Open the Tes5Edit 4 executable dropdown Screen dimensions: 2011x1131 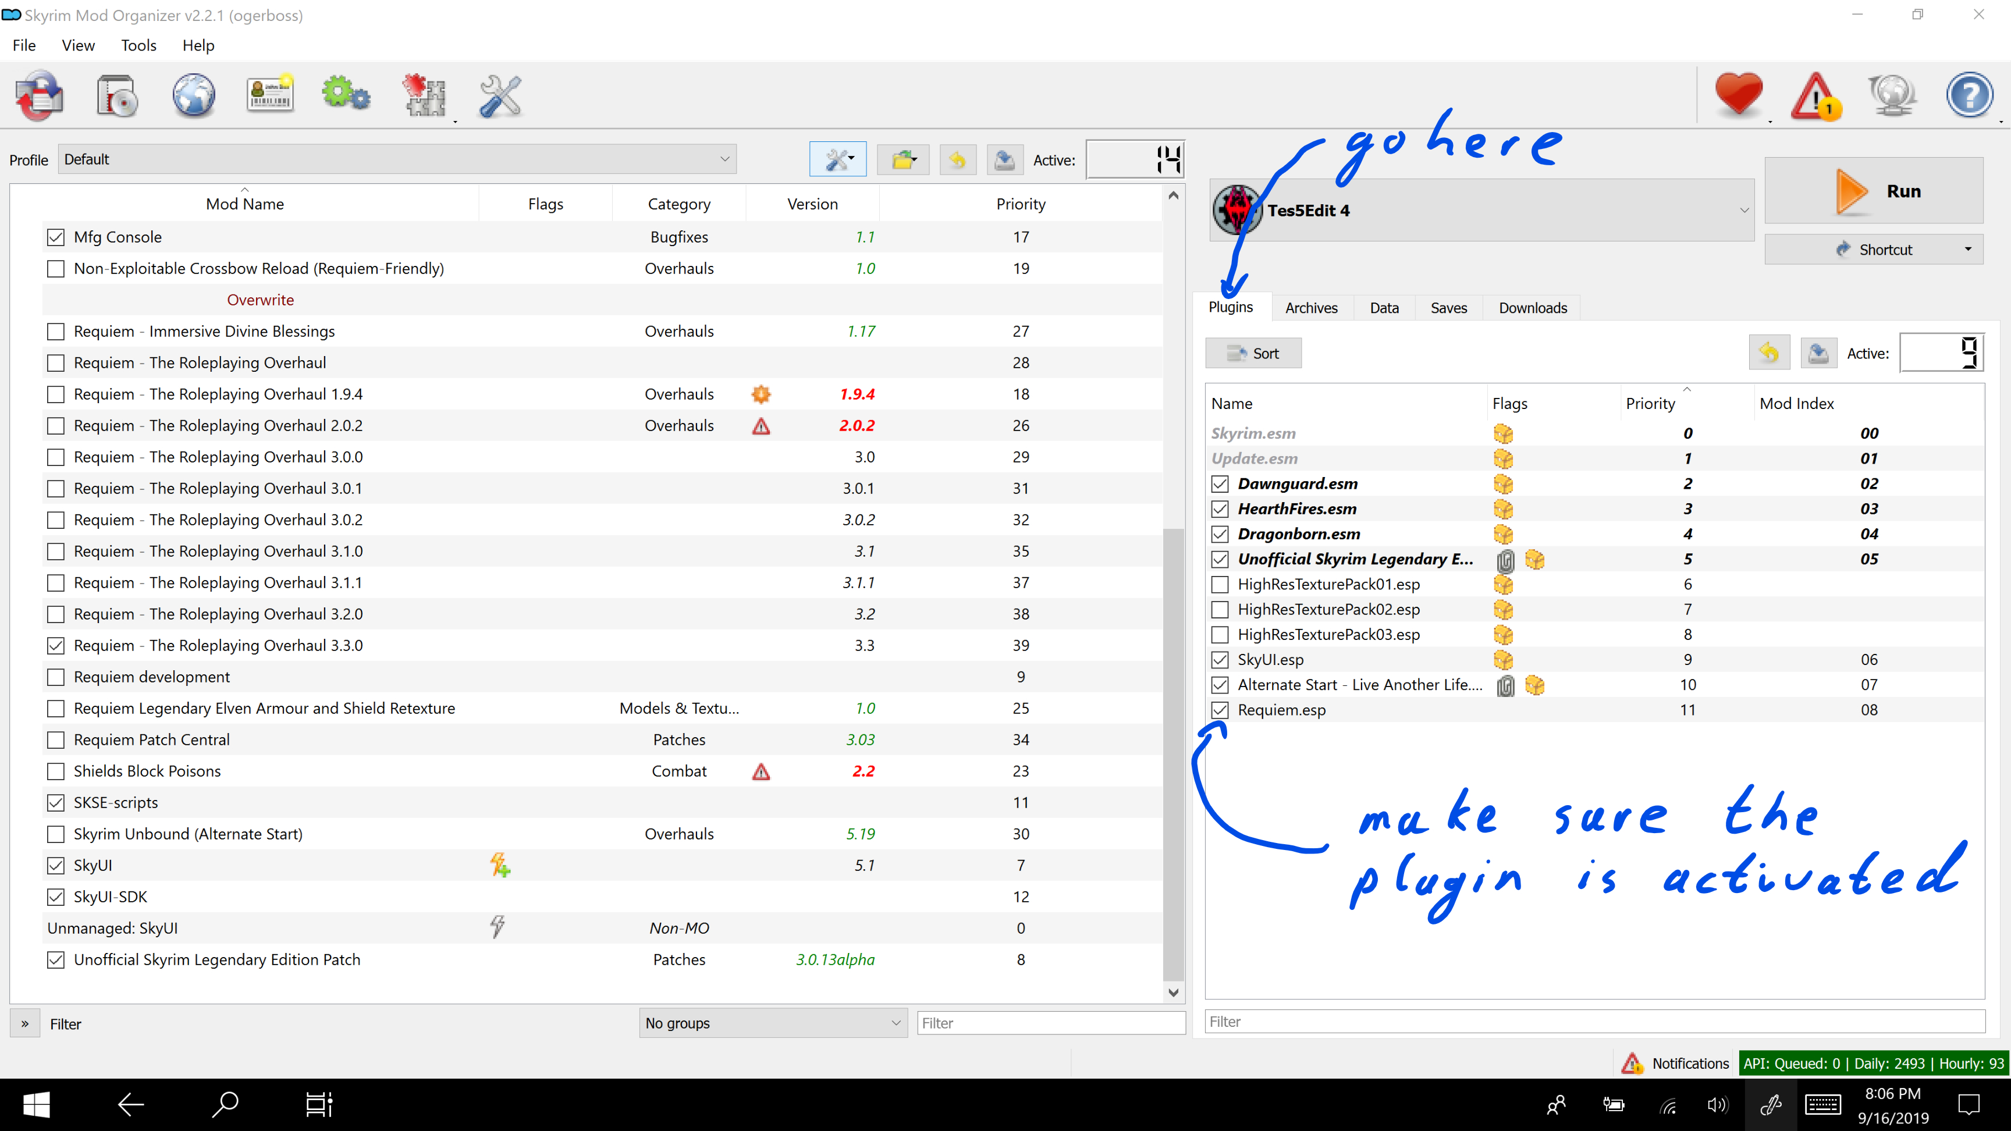[1481, 210]
